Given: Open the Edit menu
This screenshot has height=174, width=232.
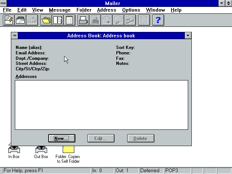Looking at the screenshot, I should 22,10.
